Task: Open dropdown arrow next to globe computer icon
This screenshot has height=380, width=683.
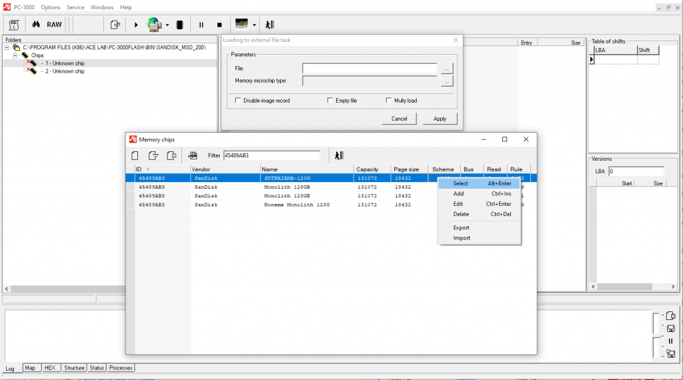Action: (167, 25)
